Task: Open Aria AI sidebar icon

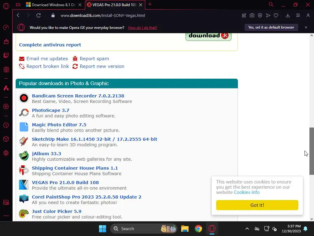Action: 6,88
